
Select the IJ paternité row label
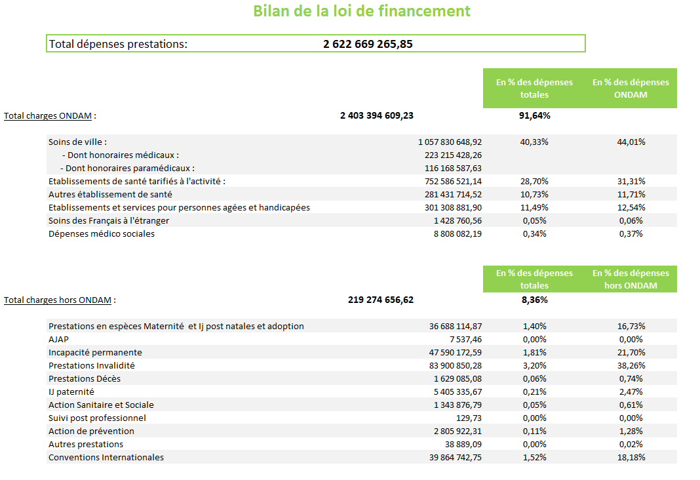(71, 392)
